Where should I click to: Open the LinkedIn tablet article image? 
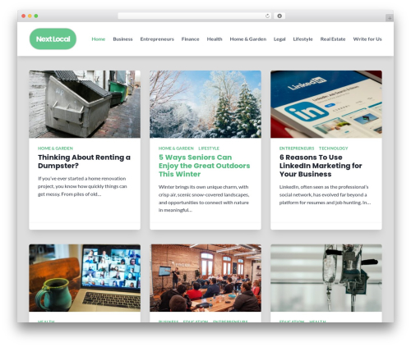coord(326,104)
